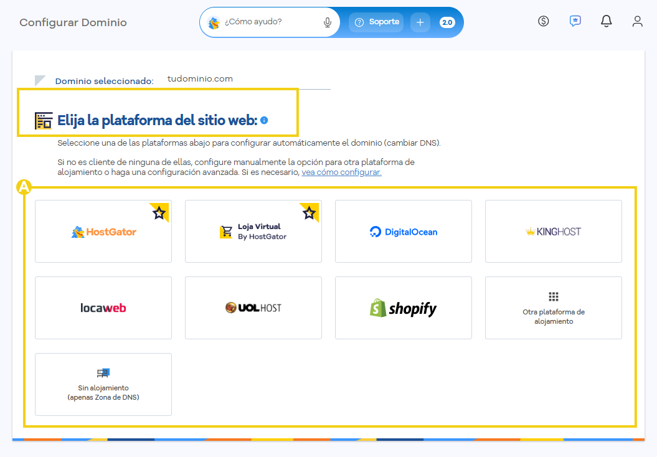Click the 2.0 version badge

tap(447, 22)
